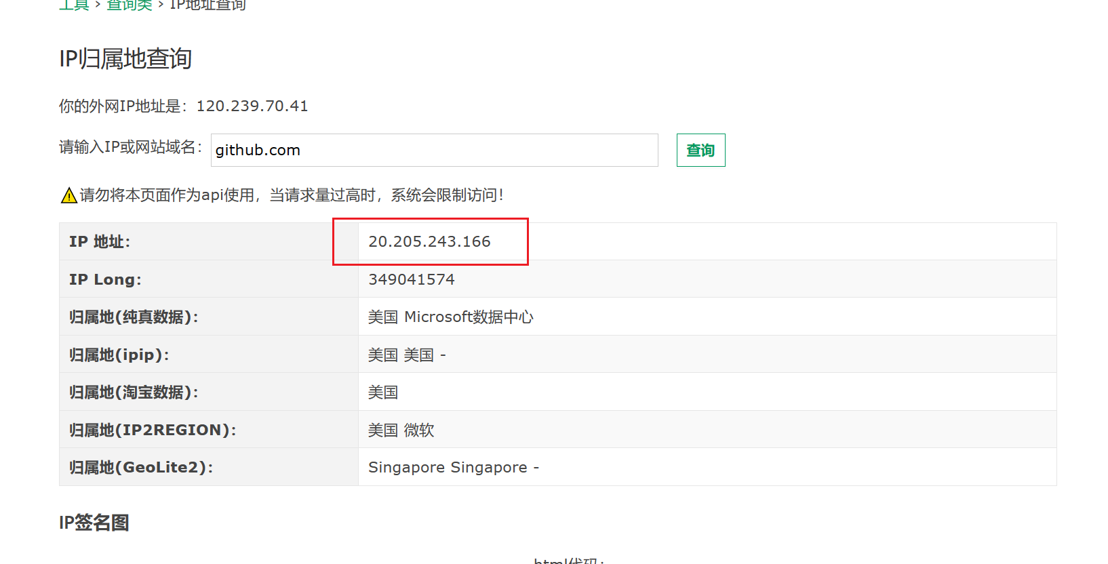1108x564 pixels.
Task: Open the 查询类 breadcrumb link
Action: pyautogui.click(x=130, y=5)
